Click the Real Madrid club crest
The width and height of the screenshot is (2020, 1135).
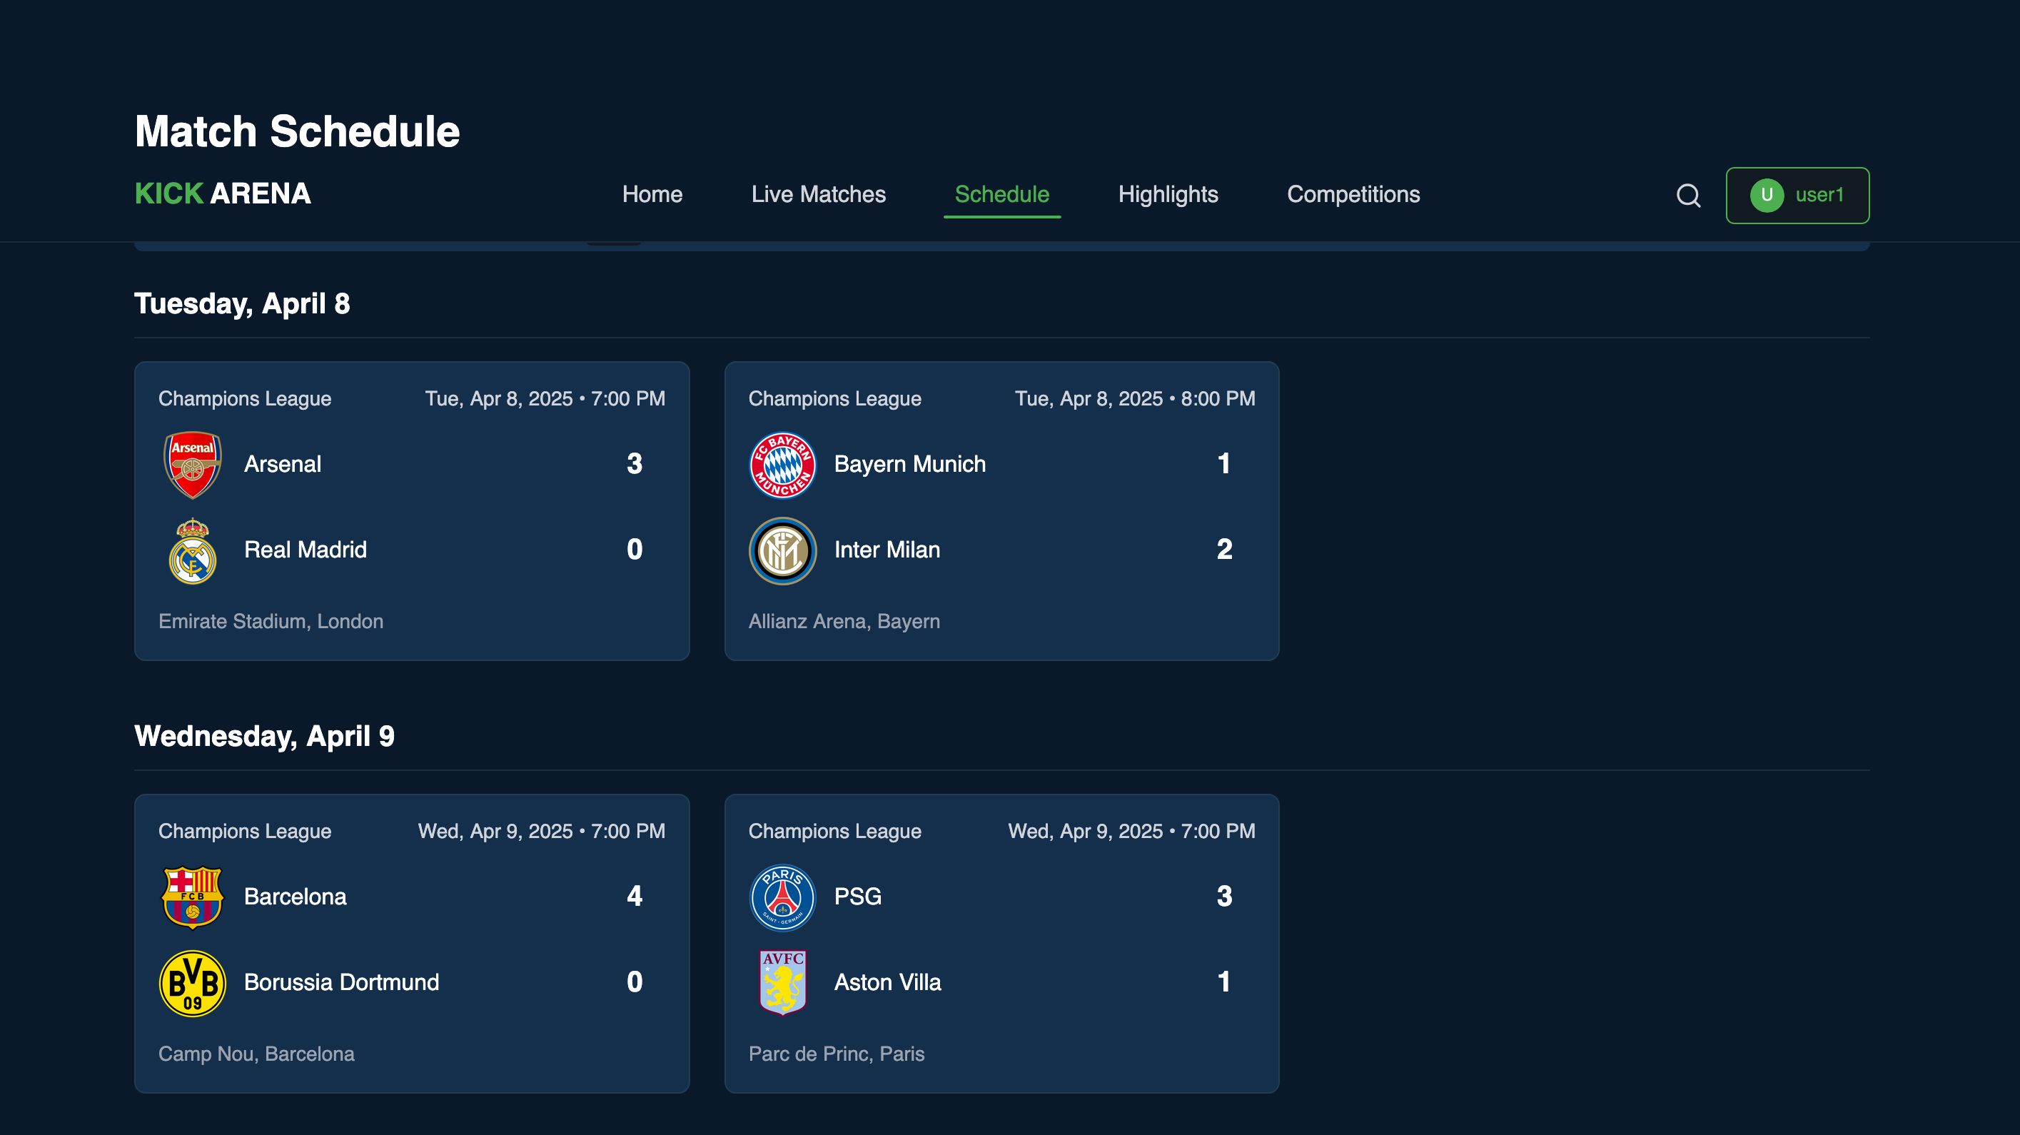(x=192, y=550)
